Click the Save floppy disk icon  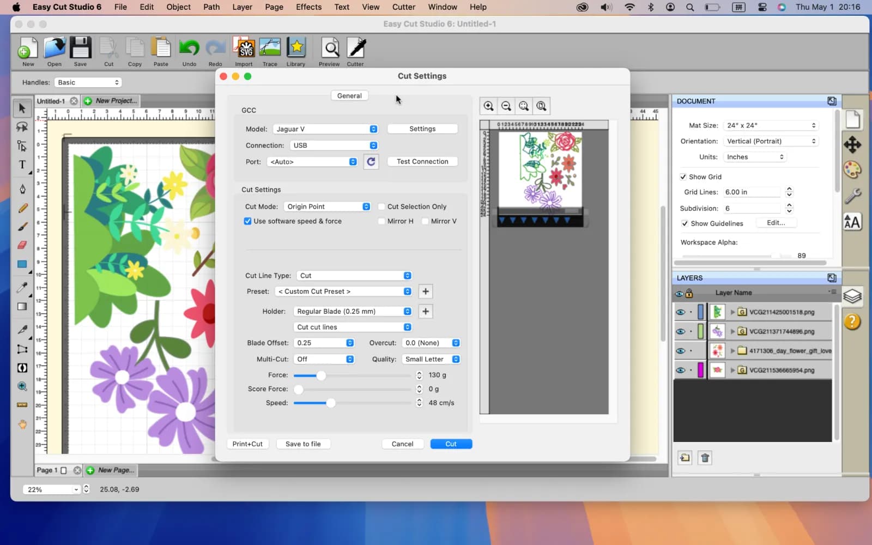pos(80,49)
